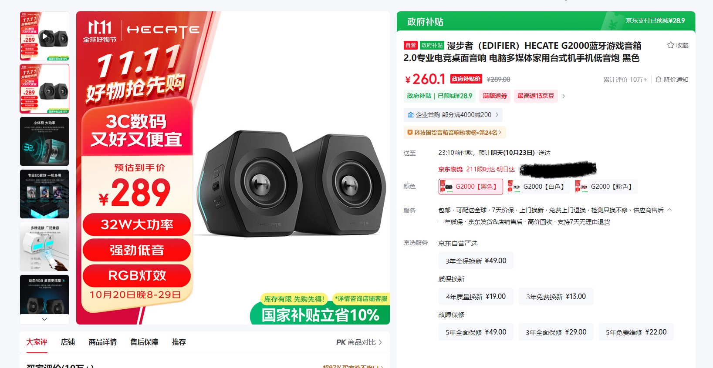
Task: Switch to the 商品详情 tab
Action: pos(103,342)
